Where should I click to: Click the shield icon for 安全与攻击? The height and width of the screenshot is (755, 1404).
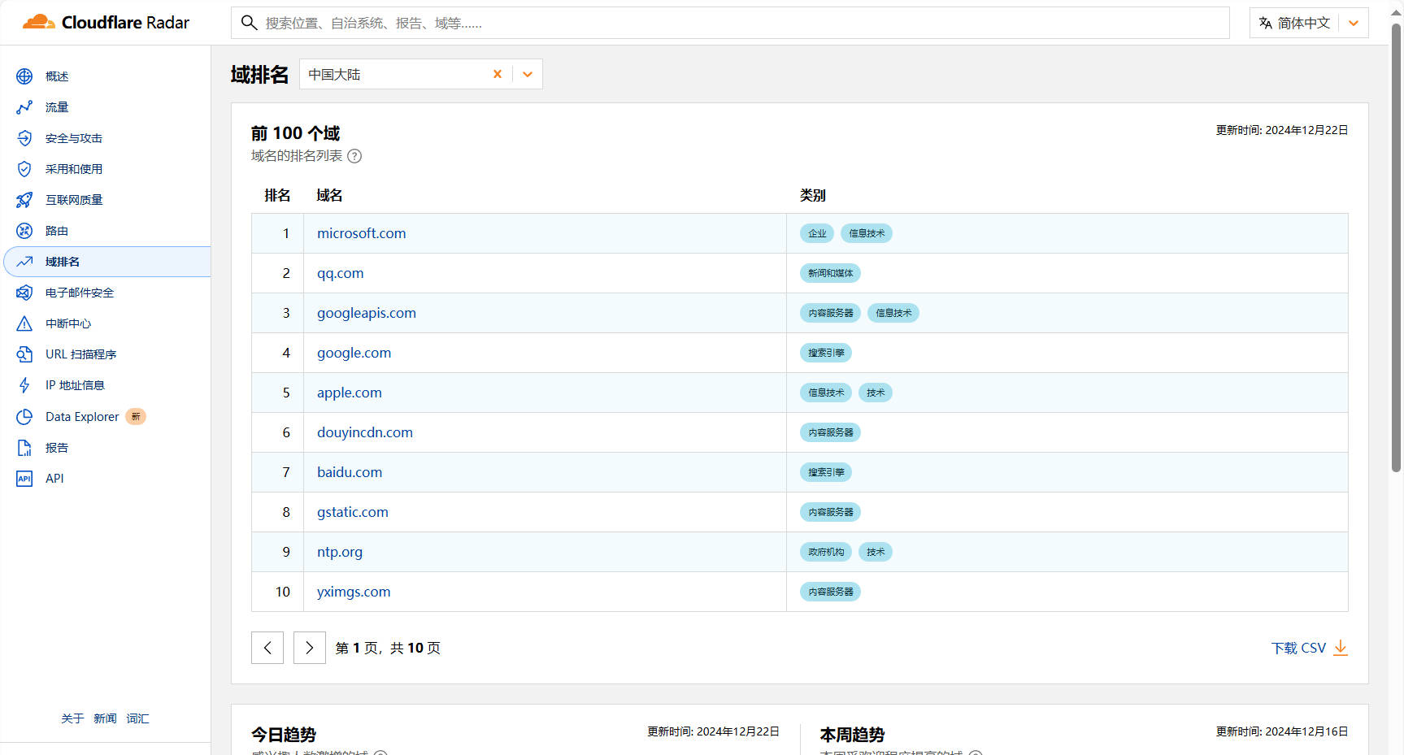coord(24,138)
